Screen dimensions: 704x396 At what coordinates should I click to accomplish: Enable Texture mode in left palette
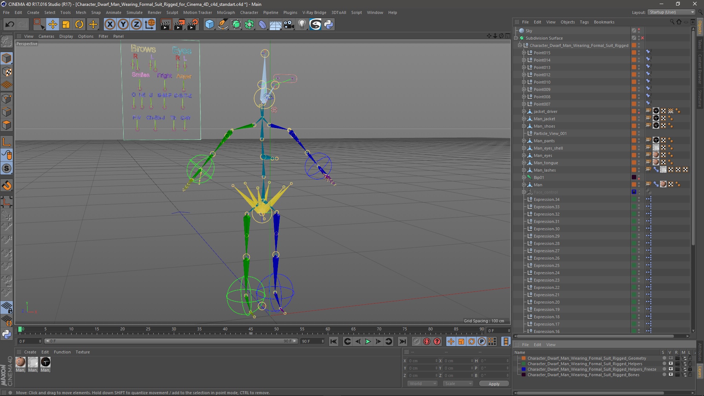[x=7, y=72]
